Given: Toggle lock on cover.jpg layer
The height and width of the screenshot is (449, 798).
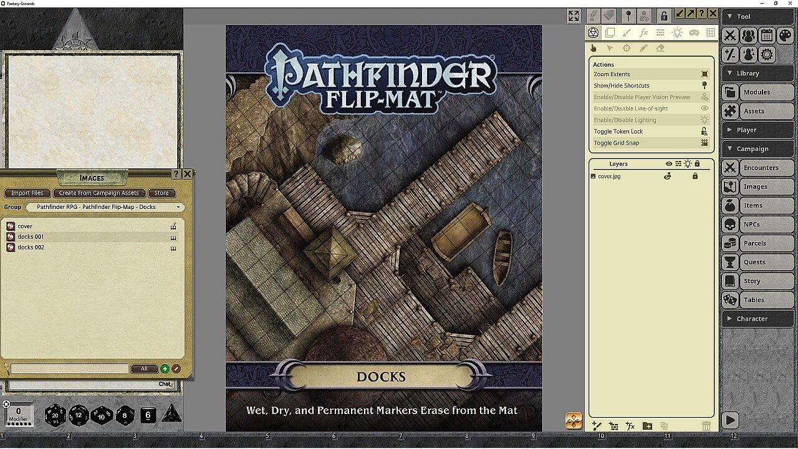Looking at the screenshot, I should pos(695,176).
